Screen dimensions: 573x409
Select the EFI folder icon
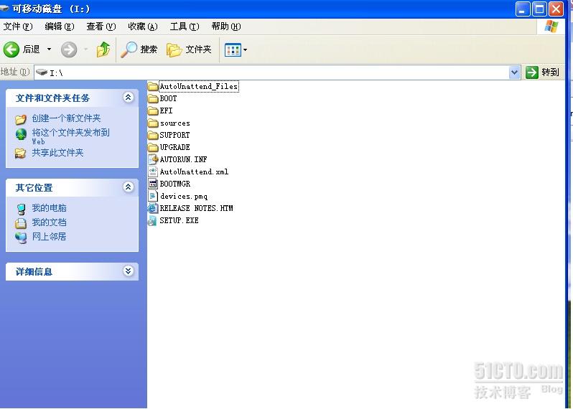pos(153,111)
